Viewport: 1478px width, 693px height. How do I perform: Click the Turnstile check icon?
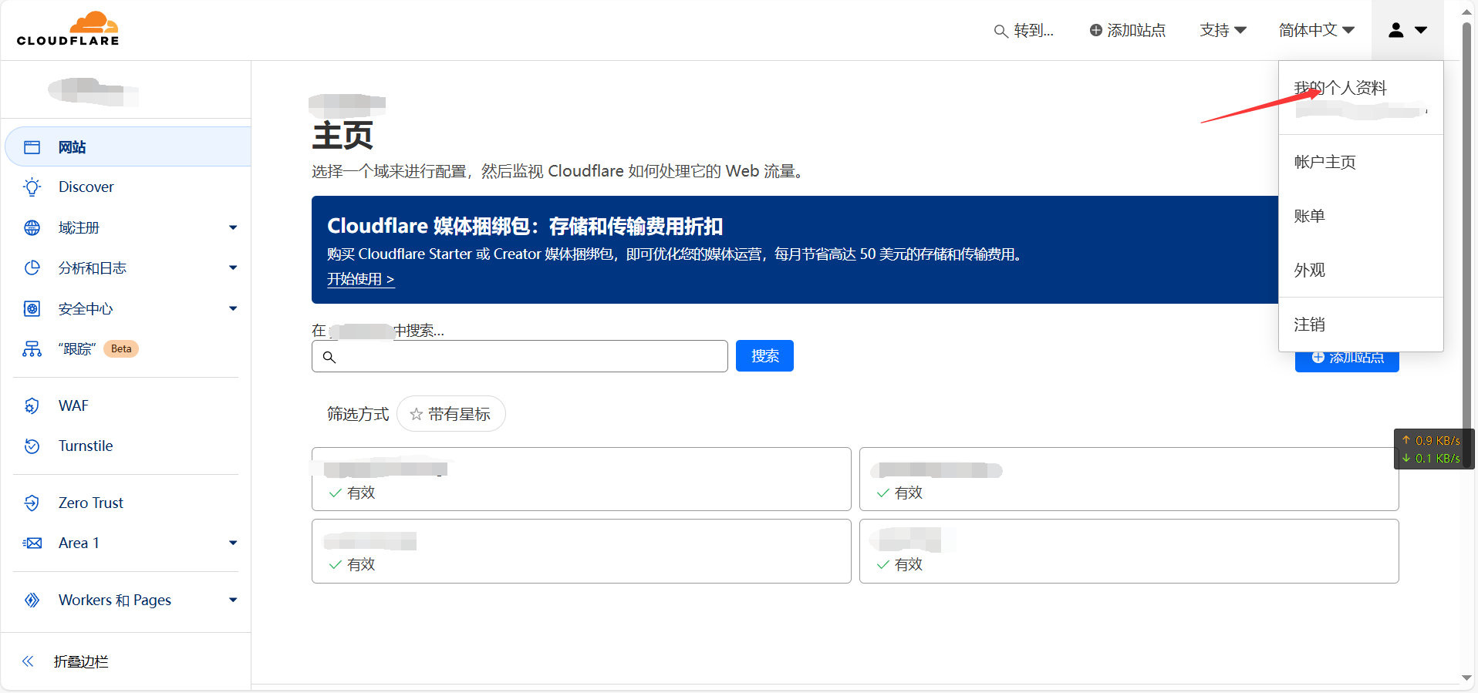(x=32, y=446)
